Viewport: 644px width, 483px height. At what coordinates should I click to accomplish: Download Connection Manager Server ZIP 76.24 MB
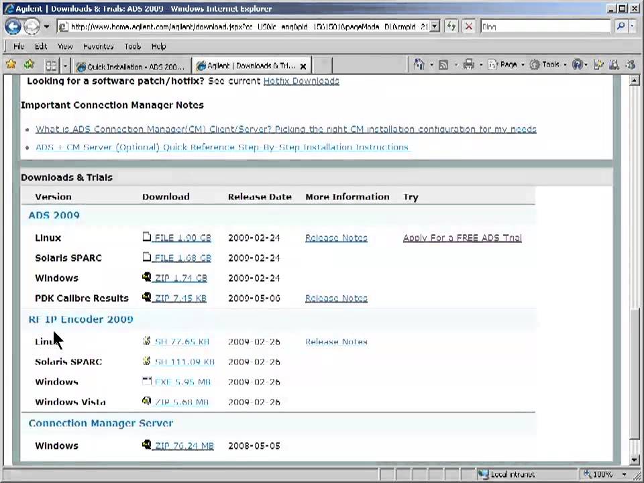tap(184, 445)
